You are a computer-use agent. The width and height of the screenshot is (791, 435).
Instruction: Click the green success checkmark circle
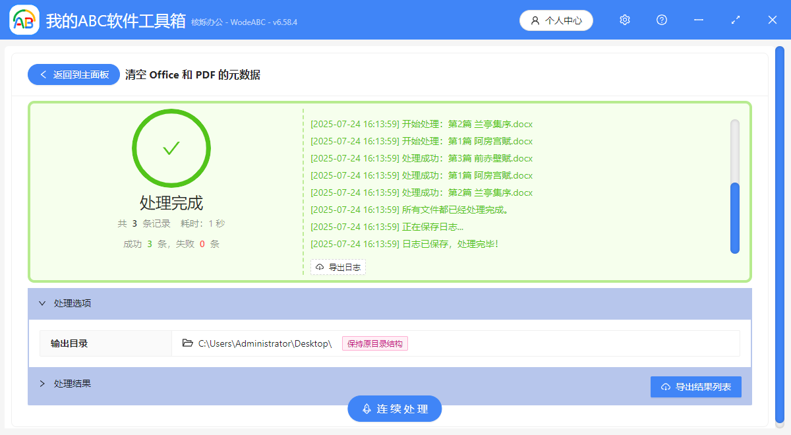tap(171, 148)
